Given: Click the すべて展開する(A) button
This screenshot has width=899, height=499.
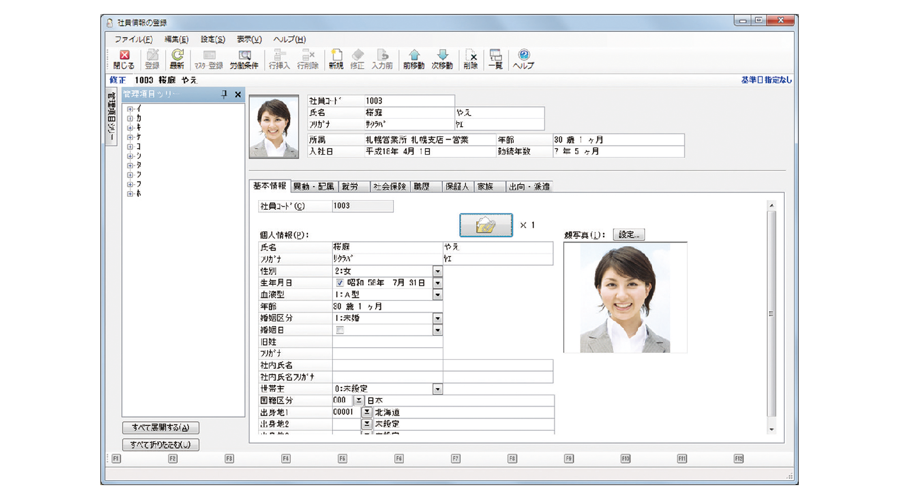Looking at the screenshot, I should [160, 428].
